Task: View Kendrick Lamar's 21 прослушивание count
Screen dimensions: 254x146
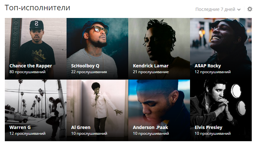Action: tap(151, 72)
